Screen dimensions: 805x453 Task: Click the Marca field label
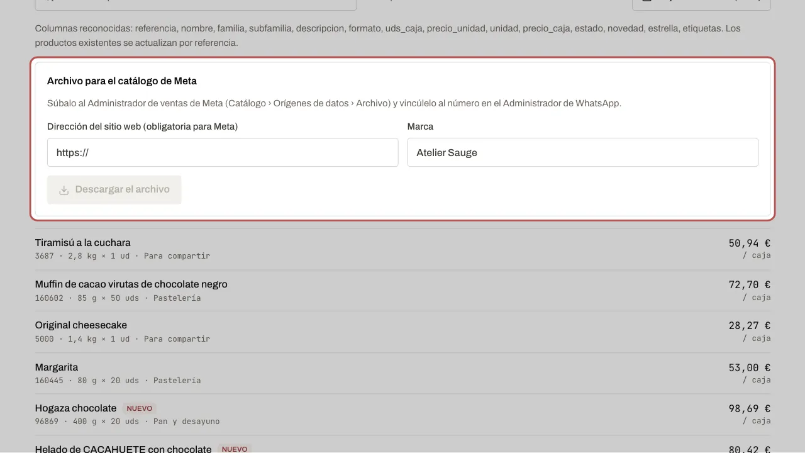pyautogui.click(x=420, y=126)
